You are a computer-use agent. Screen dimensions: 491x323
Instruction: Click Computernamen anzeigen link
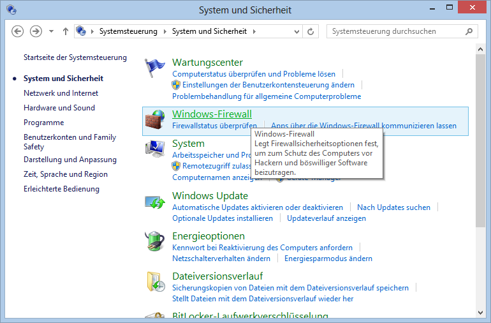coord(217,177)
